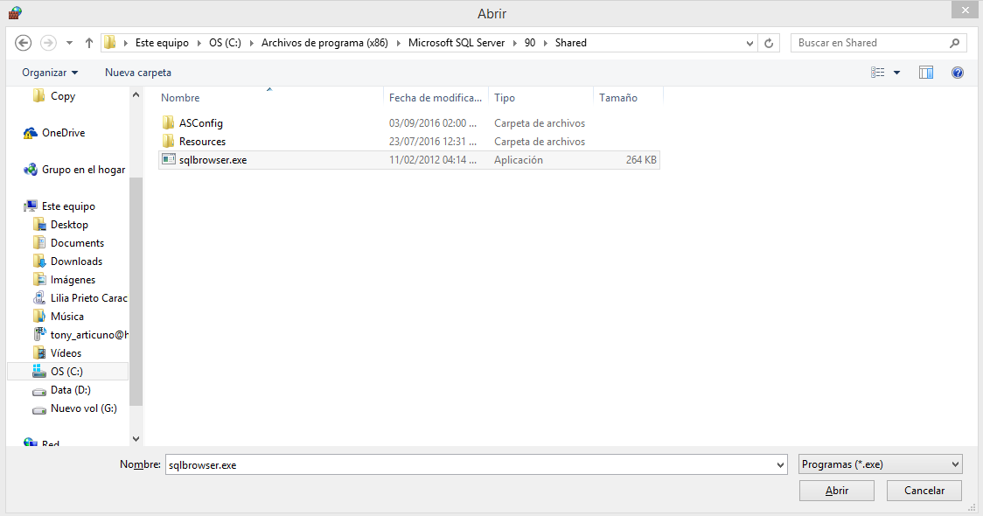Screen dimensions: 983x516
Task: Open the Organizar menu
Action: click(x=45, y=72)
